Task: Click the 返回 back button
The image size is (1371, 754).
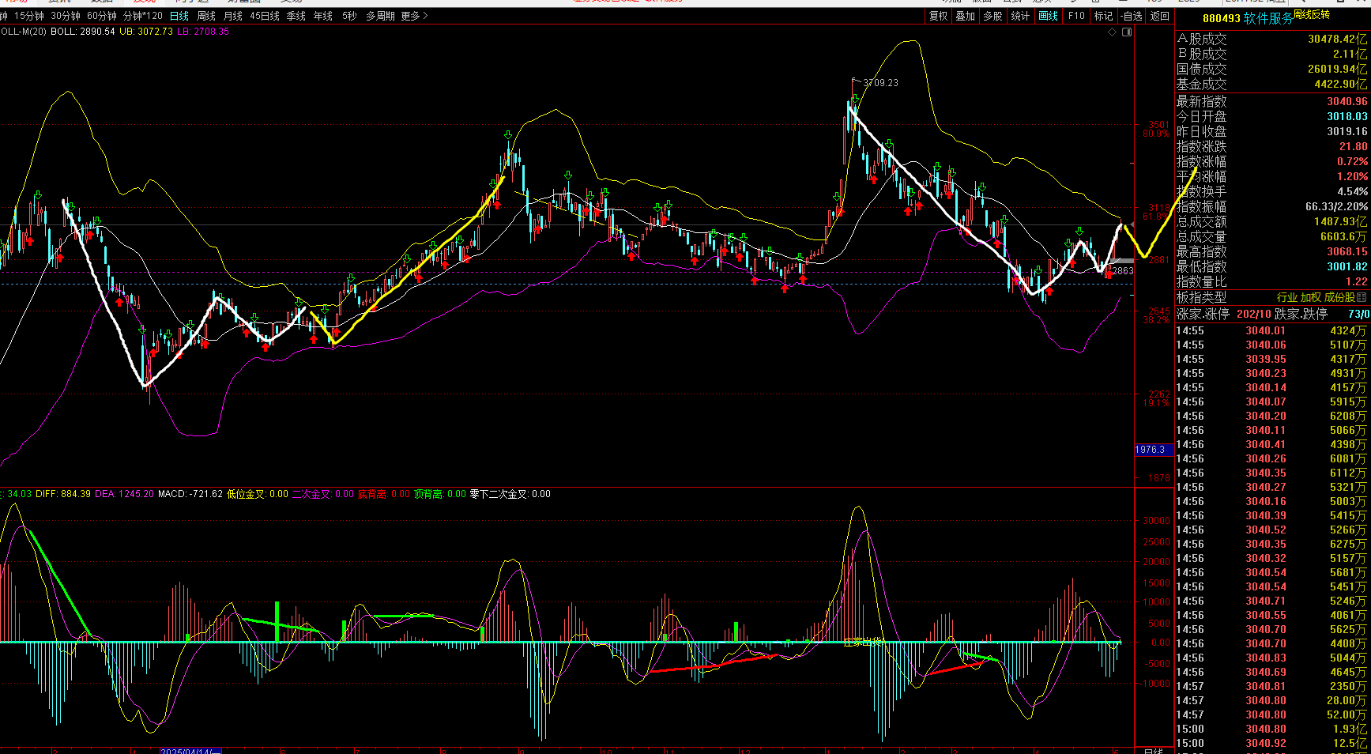Action: point(1160,16)
